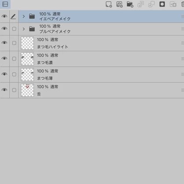The height and width of the screenshot is (184, 184).
Task: Click '100 % 通常' on まつ毛ハイライト row
Action: coord(48,40)
